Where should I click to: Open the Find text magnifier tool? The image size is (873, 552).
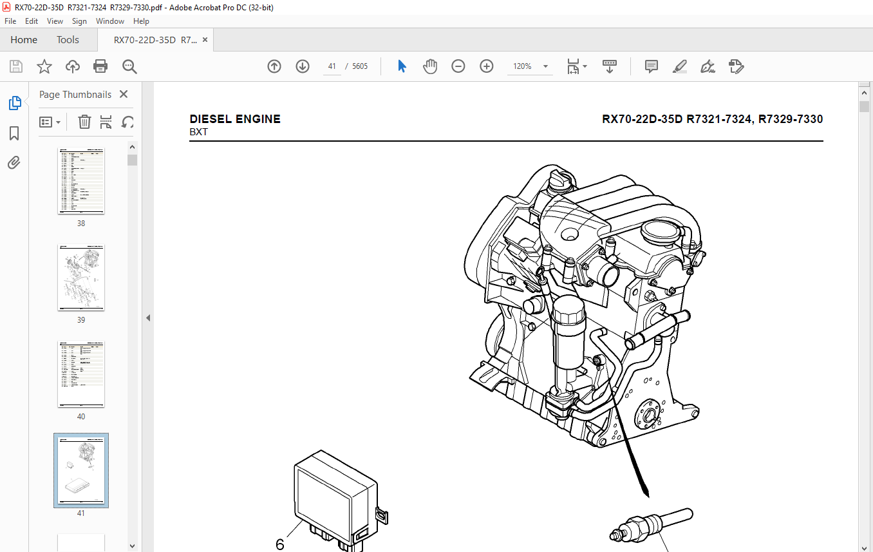129,66
